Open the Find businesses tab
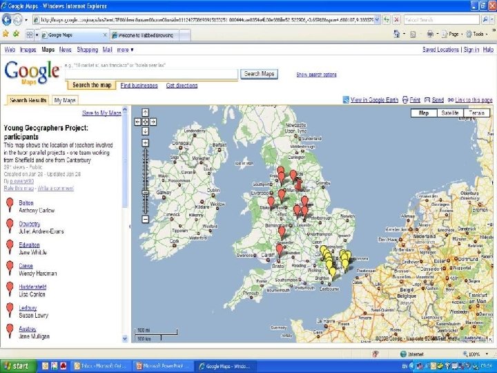The height and width of the screenshot is (373, 497). [139, 86]
